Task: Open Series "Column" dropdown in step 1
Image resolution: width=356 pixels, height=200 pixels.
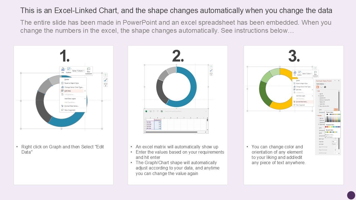Action: click(x=78, y=71)
